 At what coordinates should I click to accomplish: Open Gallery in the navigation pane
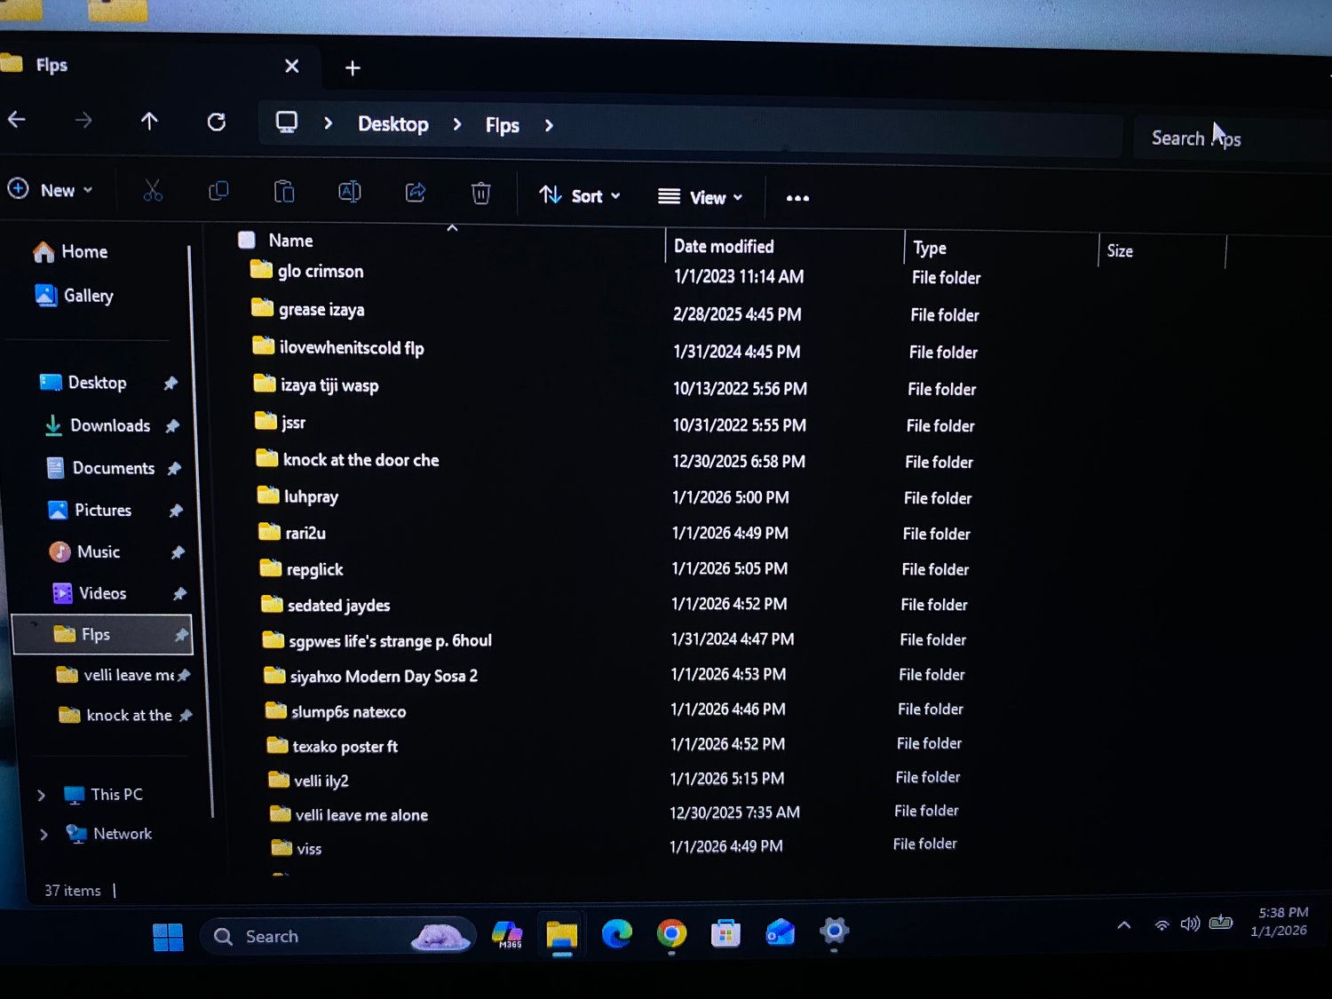74,295
